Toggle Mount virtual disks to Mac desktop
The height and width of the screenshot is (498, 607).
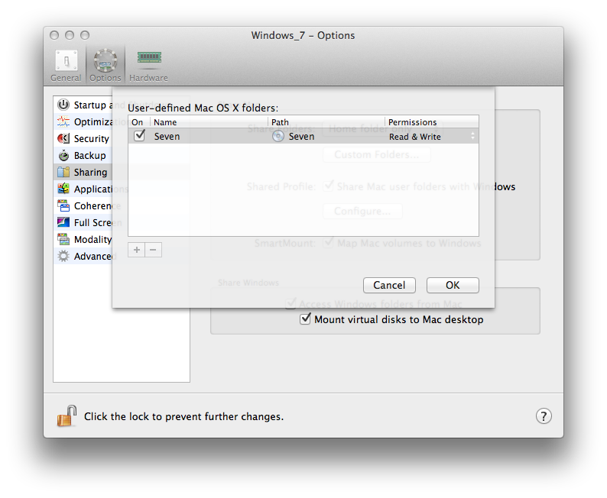[306, 319]
